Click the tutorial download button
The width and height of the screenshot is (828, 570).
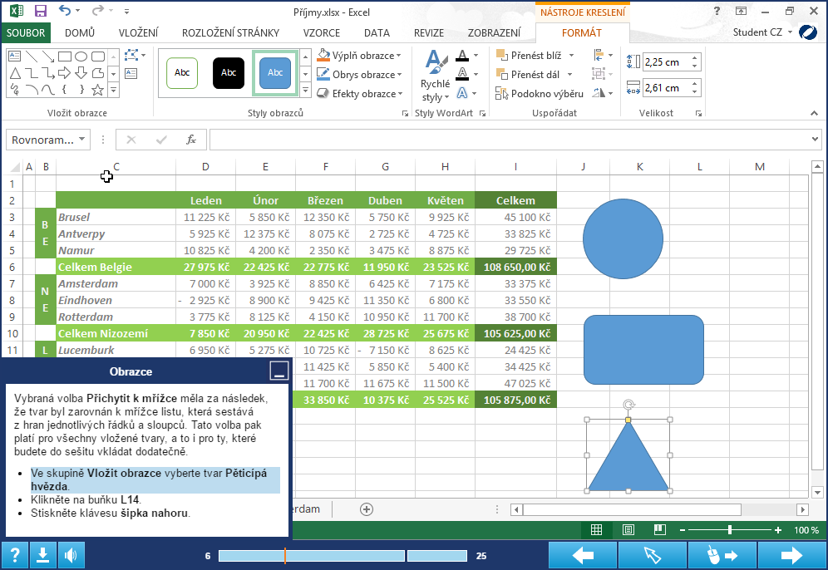[x=42, y=555]
